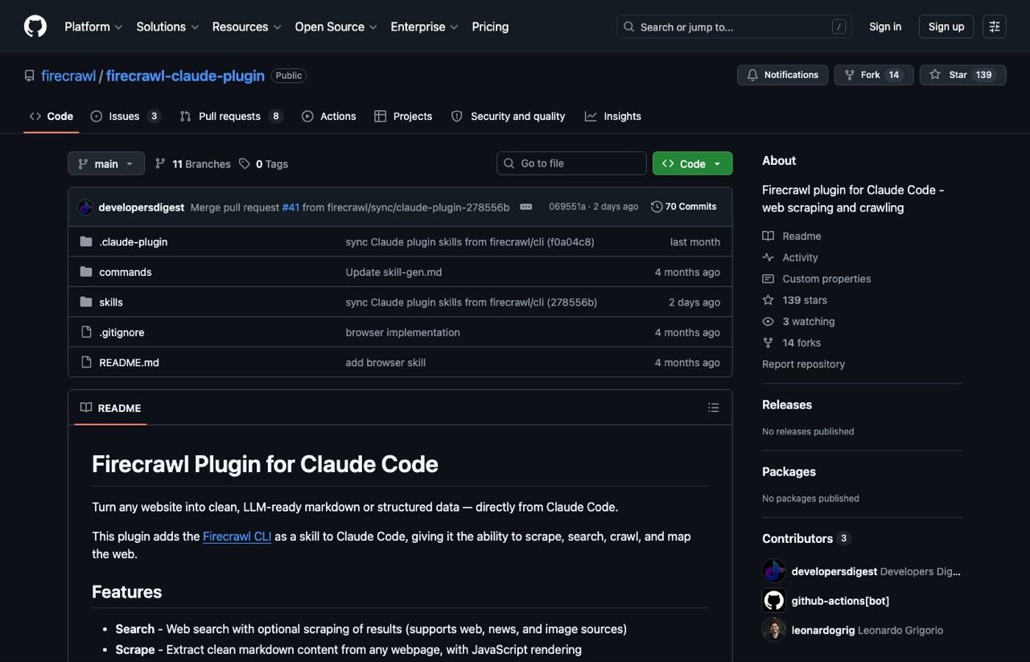Click the commit message ellipsis expander

[x=526, y=207]
